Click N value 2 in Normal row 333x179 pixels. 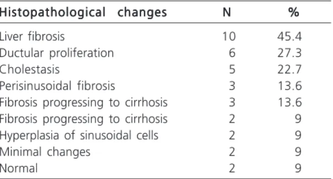pyautogui.click(x=232, y=168)
